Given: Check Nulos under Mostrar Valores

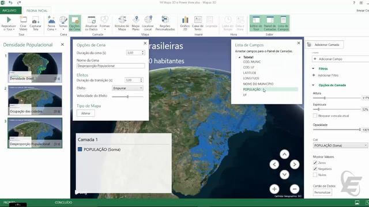Looking at the screenshot, I should point(315,175).
